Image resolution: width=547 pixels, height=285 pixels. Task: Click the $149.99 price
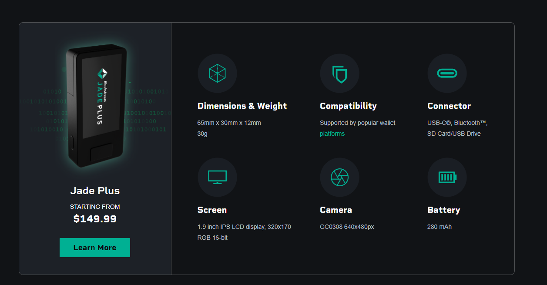click(x=95, y=219)
